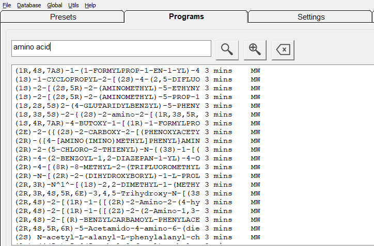
Task: Click the search-plus advanced search icon
Action: pyautogui.click(x=255, y=49)
